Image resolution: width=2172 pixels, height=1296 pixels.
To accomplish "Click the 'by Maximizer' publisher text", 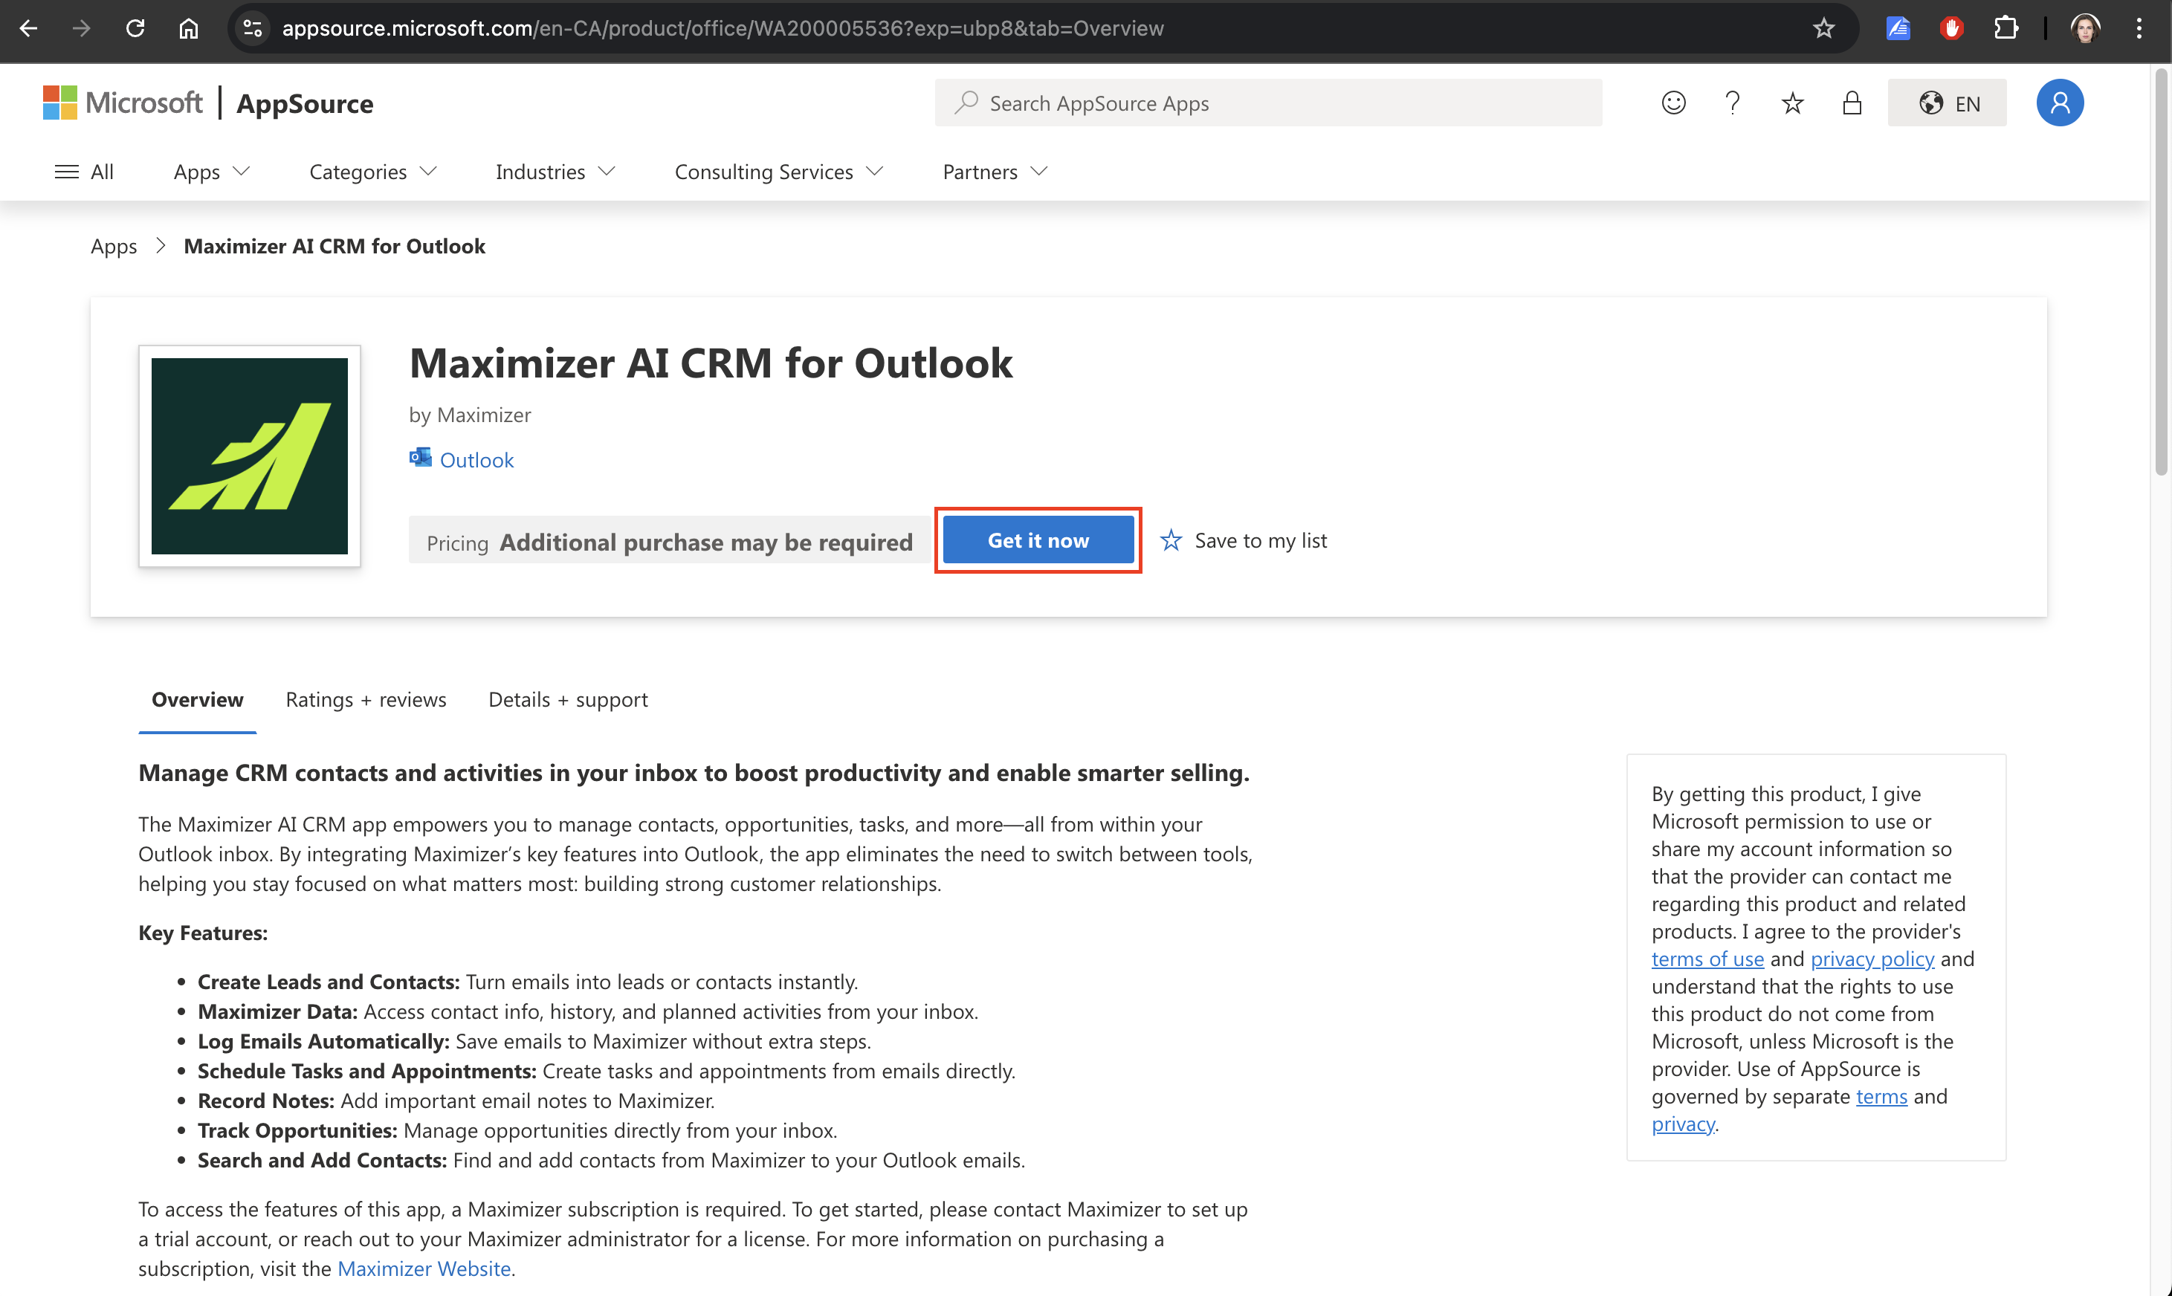I will pos(470,415).
